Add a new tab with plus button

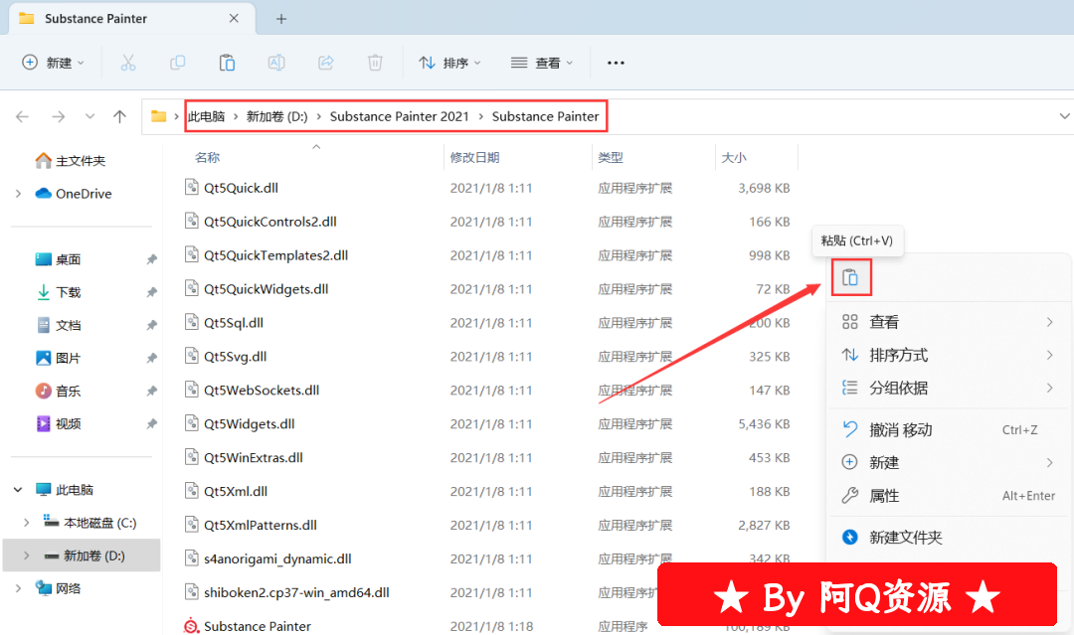tap(281, 19)
